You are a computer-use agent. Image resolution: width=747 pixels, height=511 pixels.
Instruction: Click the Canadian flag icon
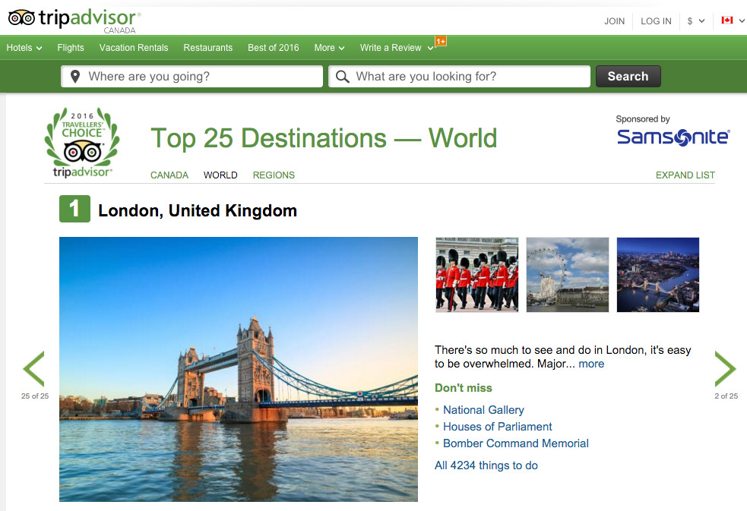pos(727,20)
